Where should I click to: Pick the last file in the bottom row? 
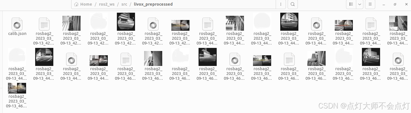click(17, 88)
